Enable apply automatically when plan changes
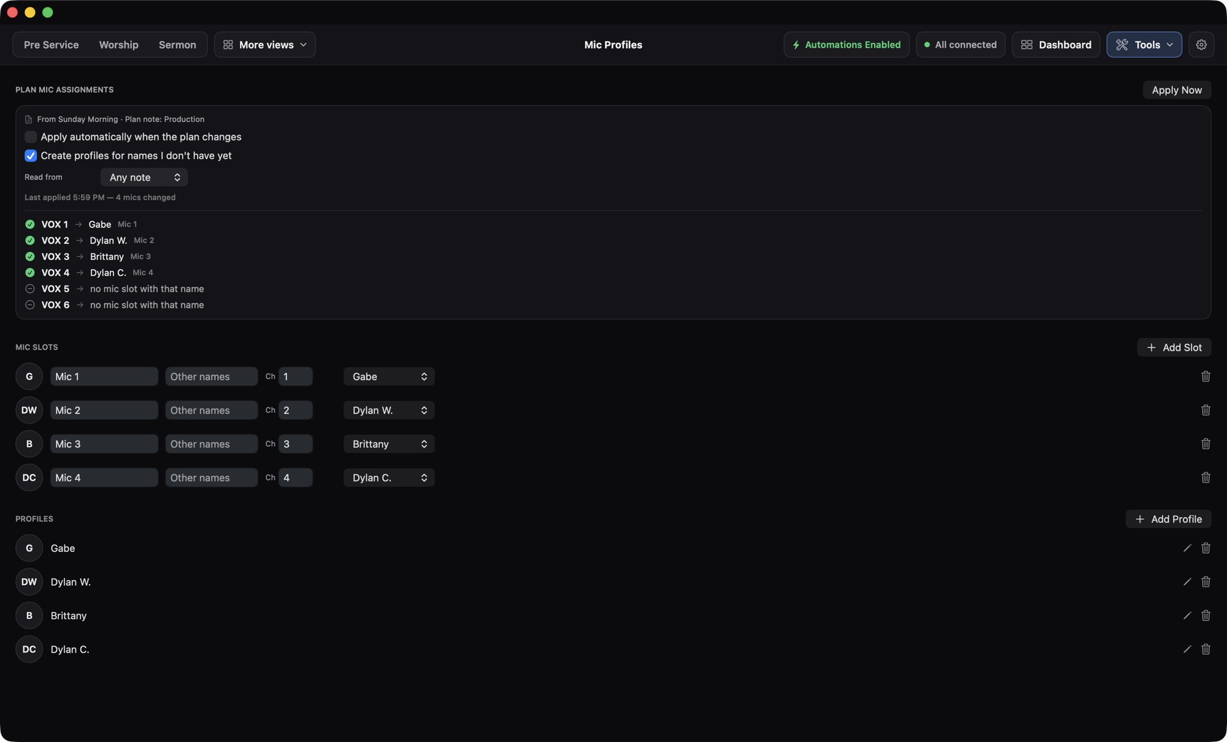 [x=31, y=137]
